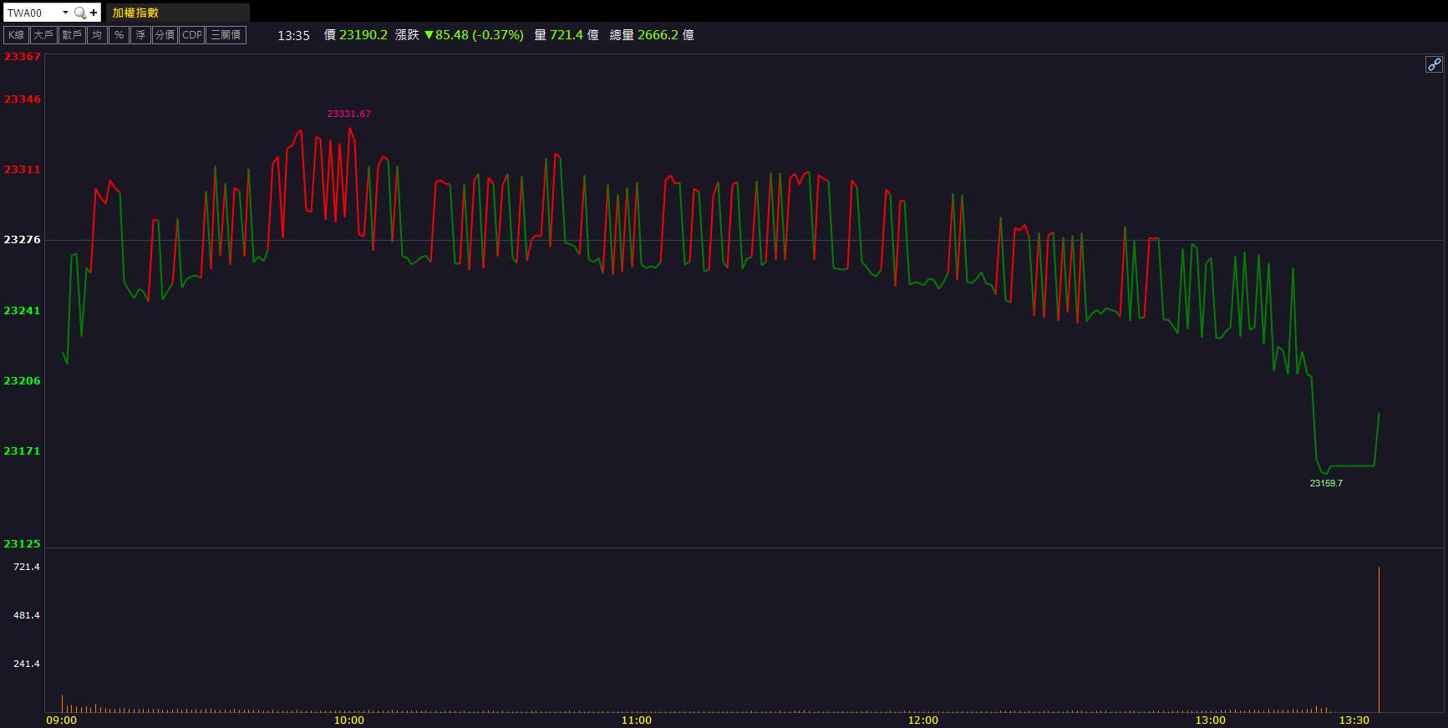Toggle the 散戶 retail trader indicator

(72, 35)
